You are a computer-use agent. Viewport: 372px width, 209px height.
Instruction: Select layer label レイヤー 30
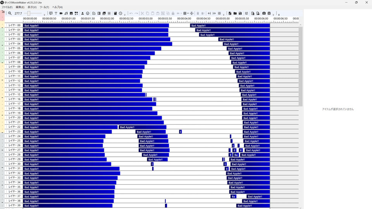pyautogui.click(x=14, y=164)
